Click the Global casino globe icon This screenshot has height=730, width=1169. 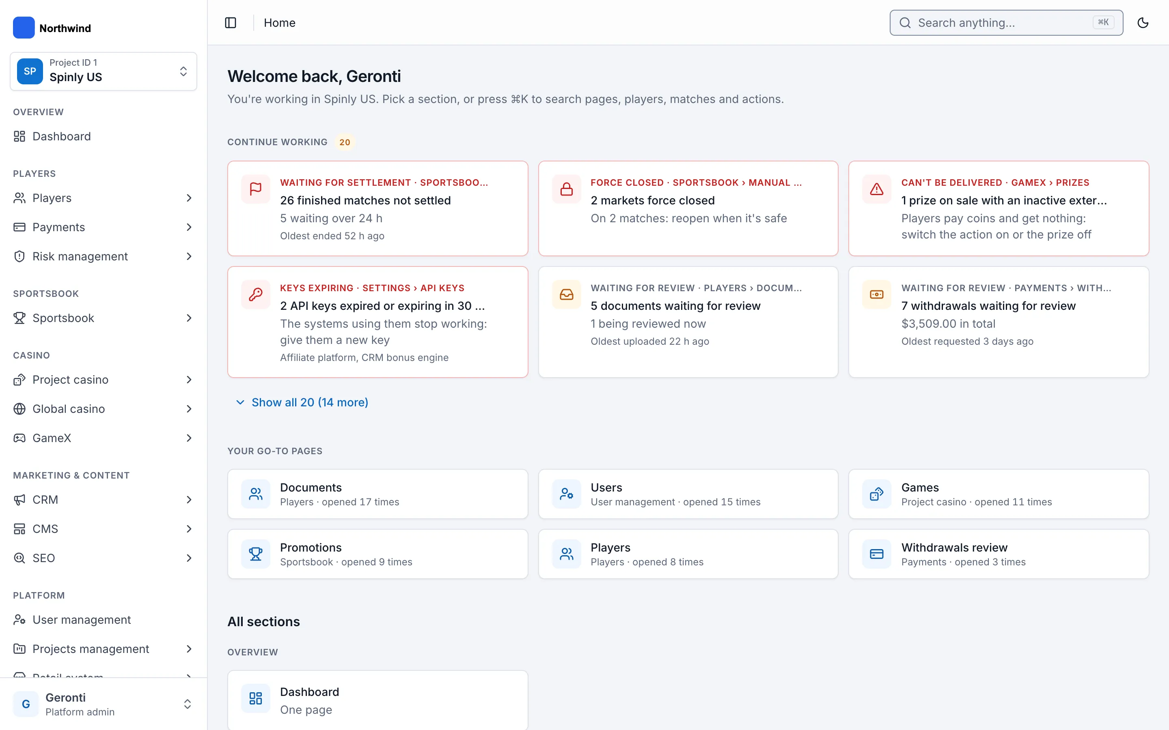point(19,409)
